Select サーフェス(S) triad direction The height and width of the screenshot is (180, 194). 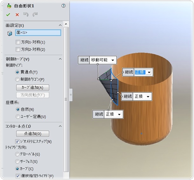(17, 161)
